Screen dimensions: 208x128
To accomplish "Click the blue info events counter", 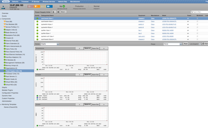I will [49, 6].
